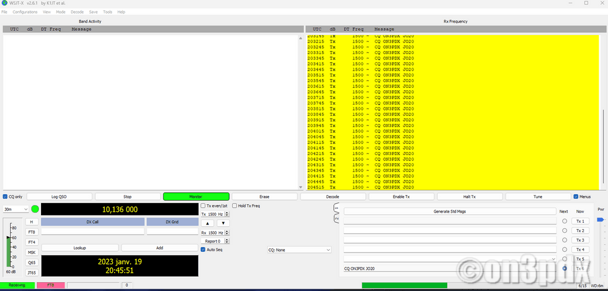Open the Tx 5 message dropdown
Viewport: 608px width, 291px height.
pos(553,259)
